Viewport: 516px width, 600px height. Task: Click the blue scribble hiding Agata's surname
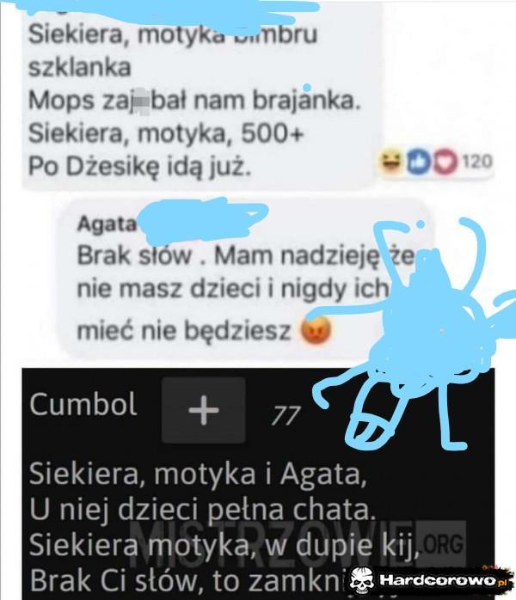click(x=203, y=221)
